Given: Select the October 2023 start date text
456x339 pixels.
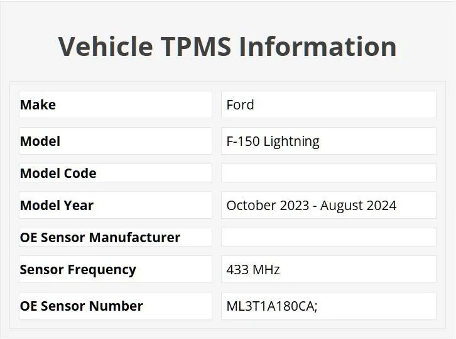Looking at the screenshot, I should 268,205.
